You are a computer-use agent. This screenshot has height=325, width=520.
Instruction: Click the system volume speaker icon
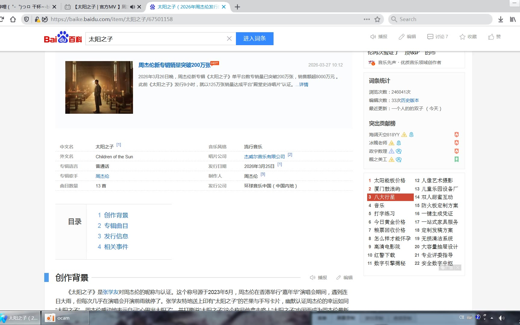(x=501, y=318)
